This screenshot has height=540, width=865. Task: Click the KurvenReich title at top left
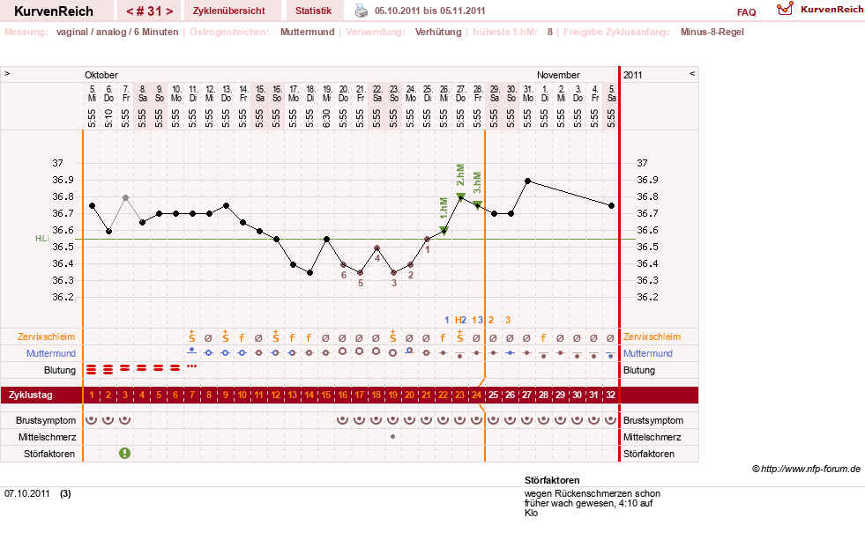click(54, 11)
